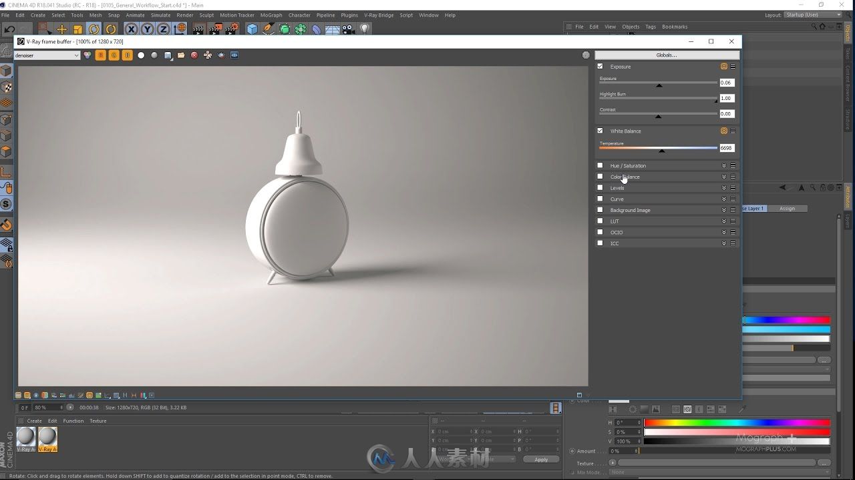The width and height of the screenshot is (855, 480).
Task: Click the Temperature white balance slider
Action: tap(658, 148)
